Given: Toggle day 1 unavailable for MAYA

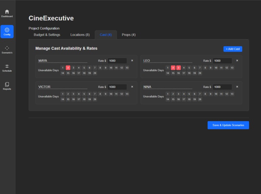Looking at the screenshot, I should 63,68.
